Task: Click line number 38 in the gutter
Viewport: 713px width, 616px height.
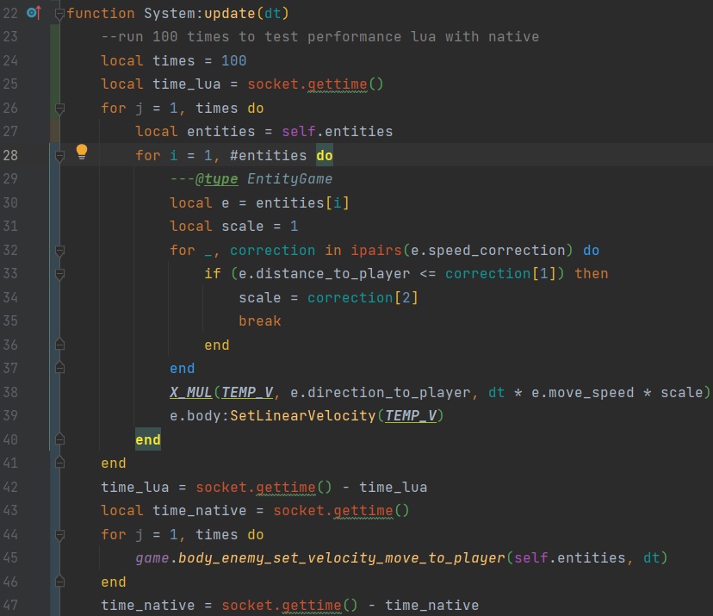Action: coord(11,392)
